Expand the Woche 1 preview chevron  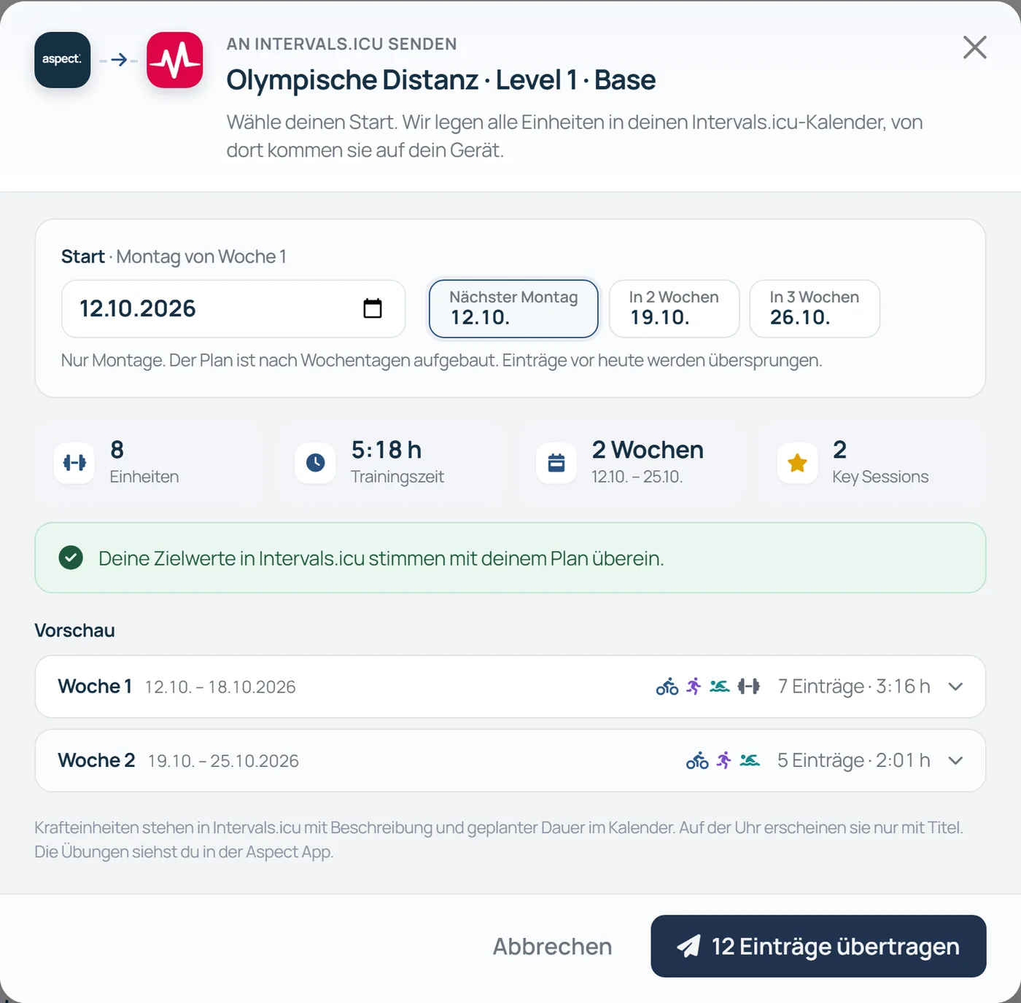click(x=955, y=687)
